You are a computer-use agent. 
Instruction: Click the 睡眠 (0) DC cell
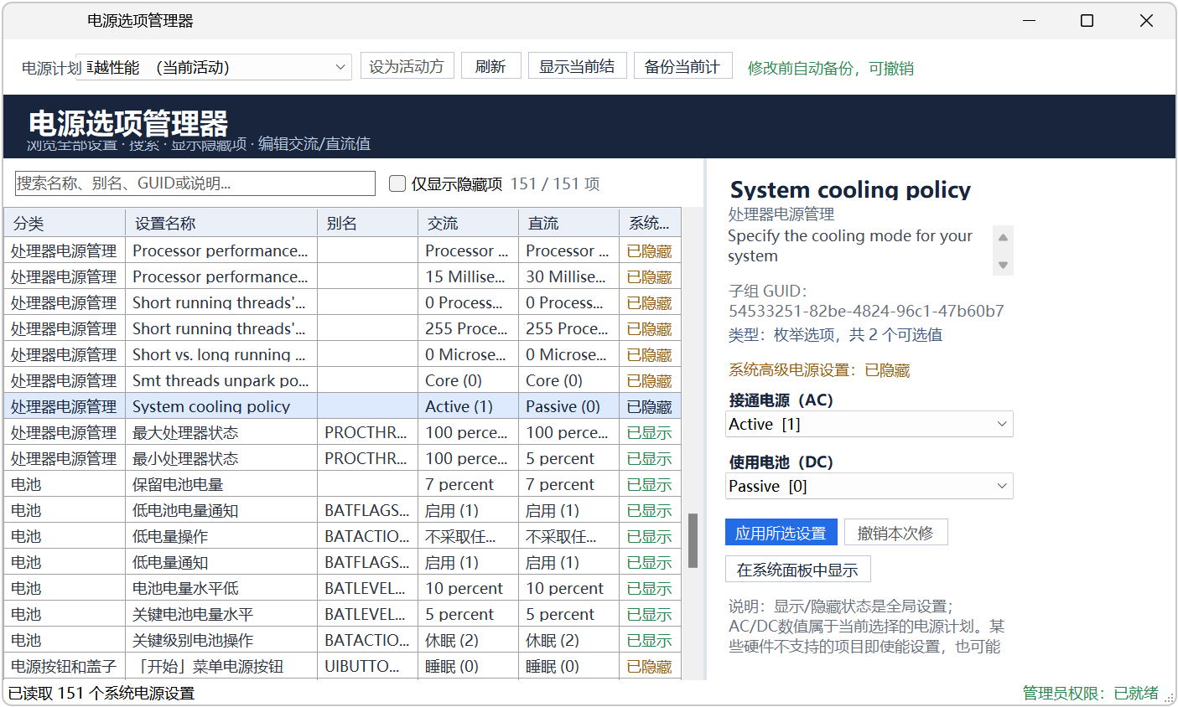tap(568, 666)
